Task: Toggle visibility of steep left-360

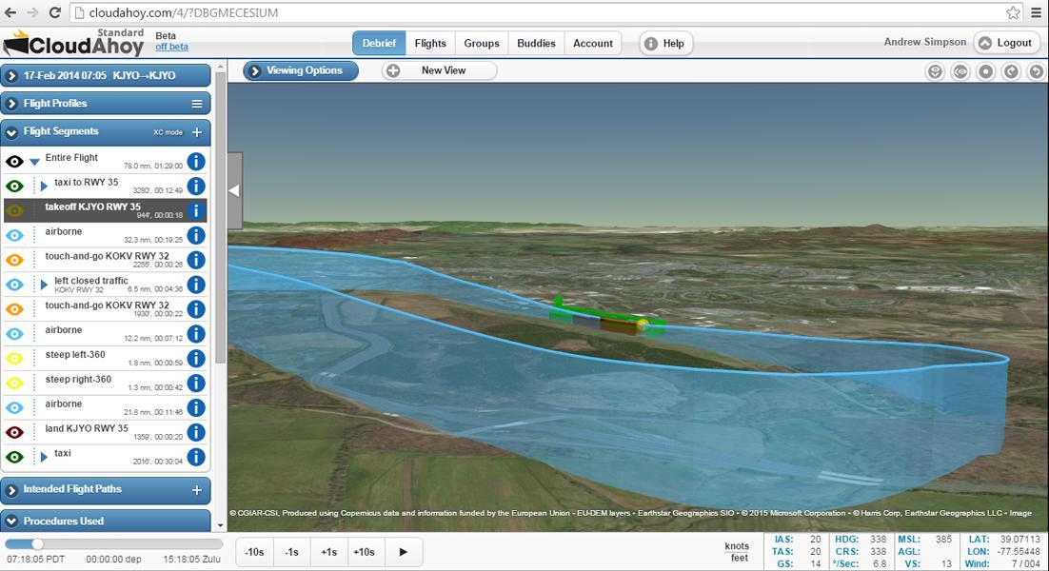Action: [14, 359]
